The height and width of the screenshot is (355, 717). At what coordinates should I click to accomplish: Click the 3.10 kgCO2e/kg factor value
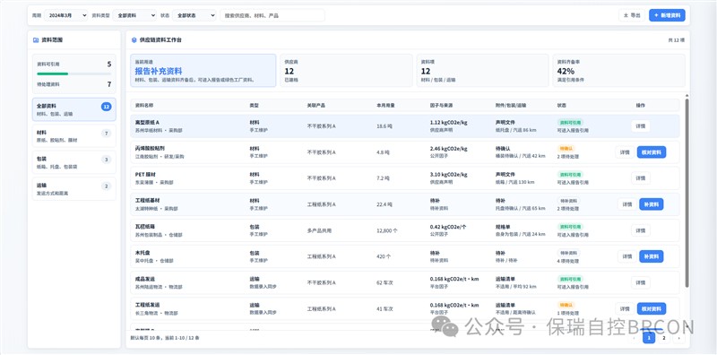448,175
